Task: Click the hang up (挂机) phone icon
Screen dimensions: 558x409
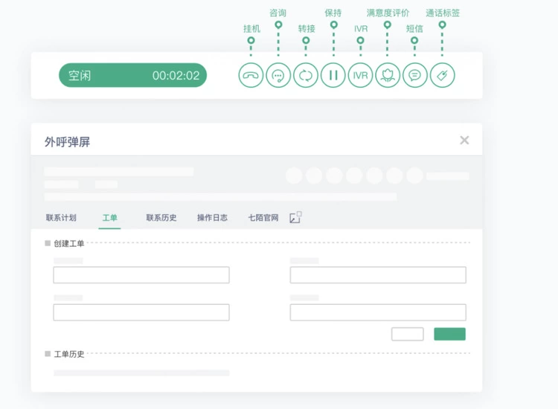Action: 251,75
